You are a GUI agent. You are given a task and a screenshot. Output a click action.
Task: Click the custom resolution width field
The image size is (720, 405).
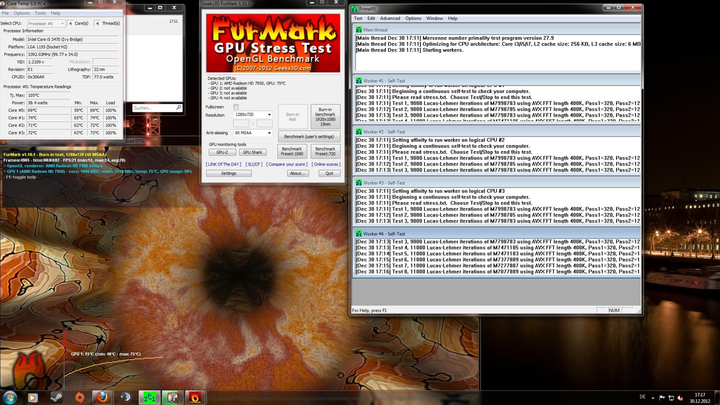pos(241,123)
